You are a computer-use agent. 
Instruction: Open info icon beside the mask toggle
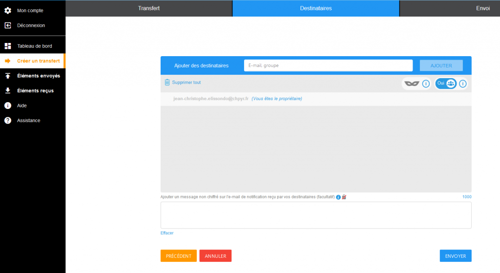426,84
